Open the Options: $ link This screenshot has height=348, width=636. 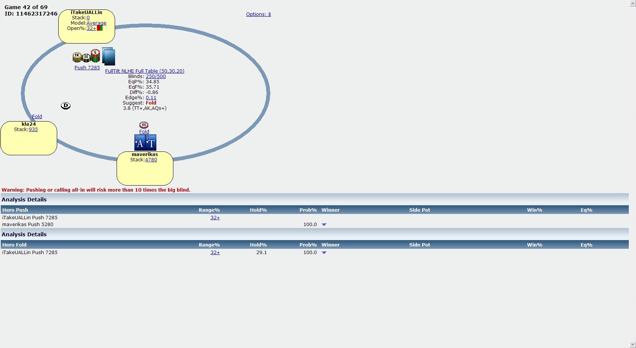point(258,14)
